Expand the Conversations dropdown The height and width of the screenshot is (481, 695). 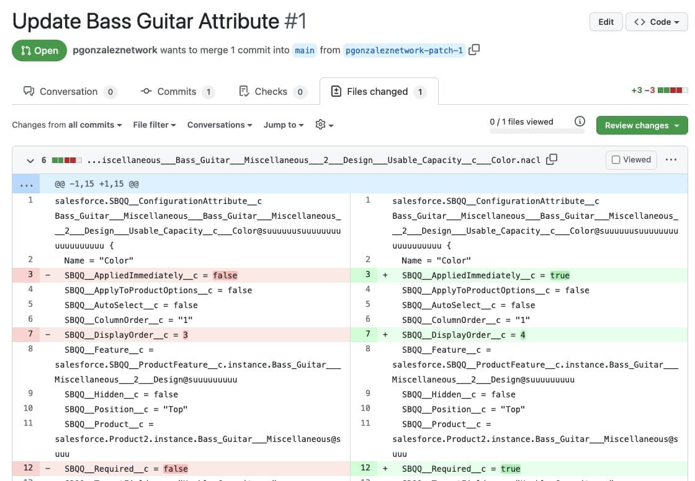(219, 125)
